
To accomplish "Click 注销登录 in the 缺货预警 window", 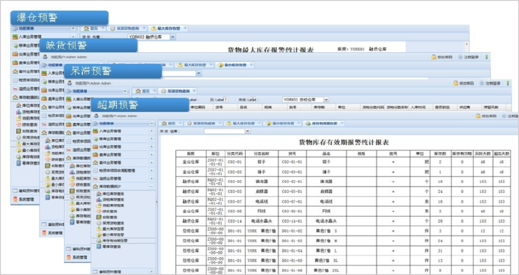I will (470, 57).
